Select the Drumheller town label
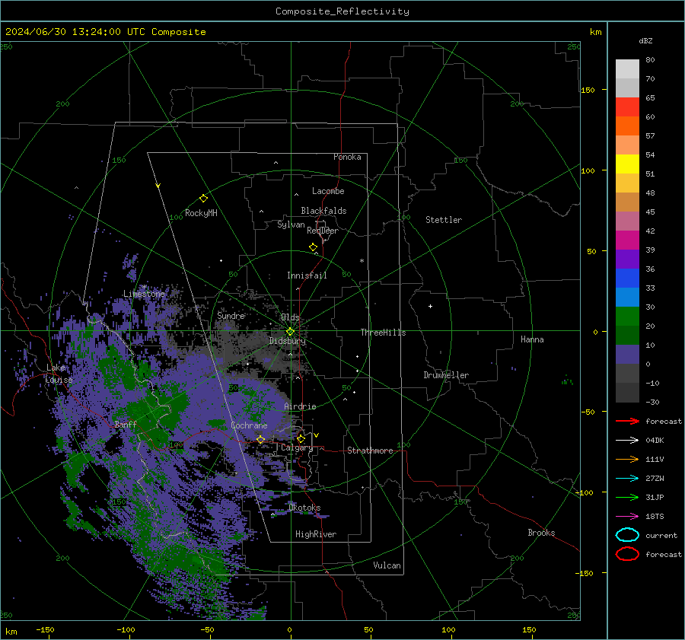Viewport: 685px width, 640px height. pyautogui.click(x=446, y=375)
